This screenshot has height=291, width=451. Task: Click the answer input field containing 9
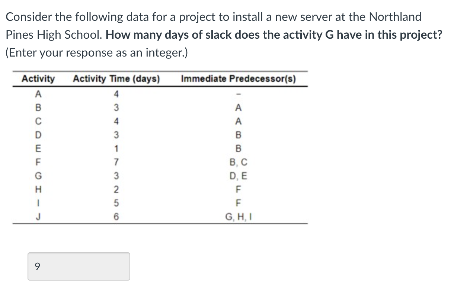point(78,266)
